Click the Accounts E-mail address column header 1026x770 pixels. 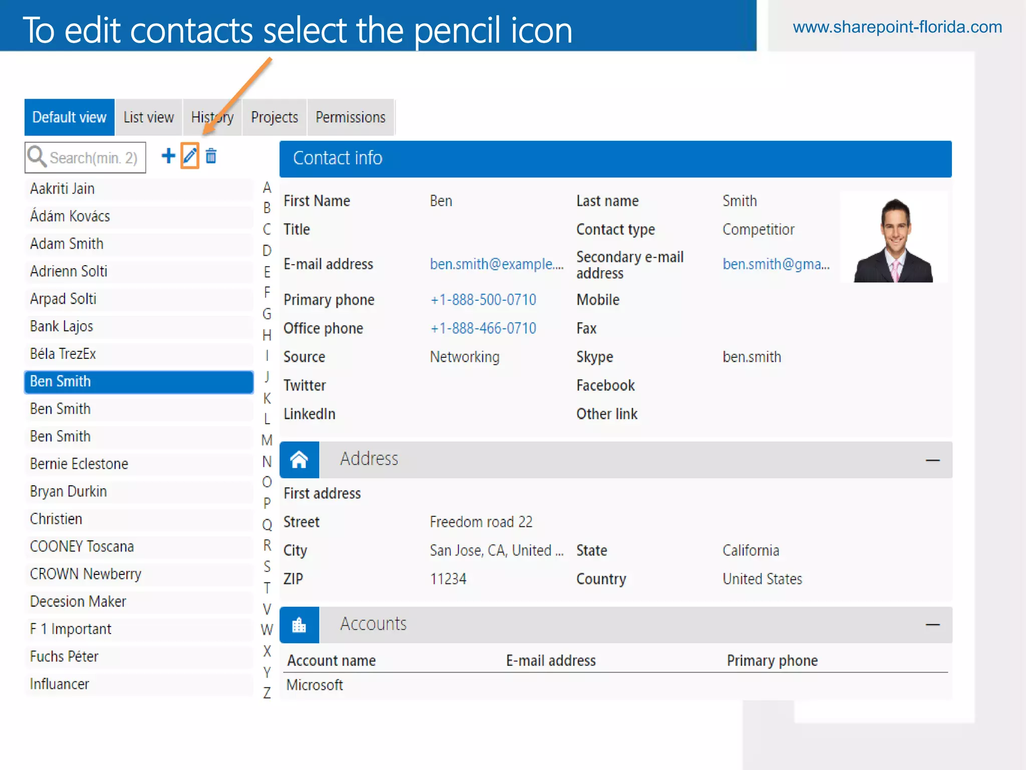(x=551, y=661)
